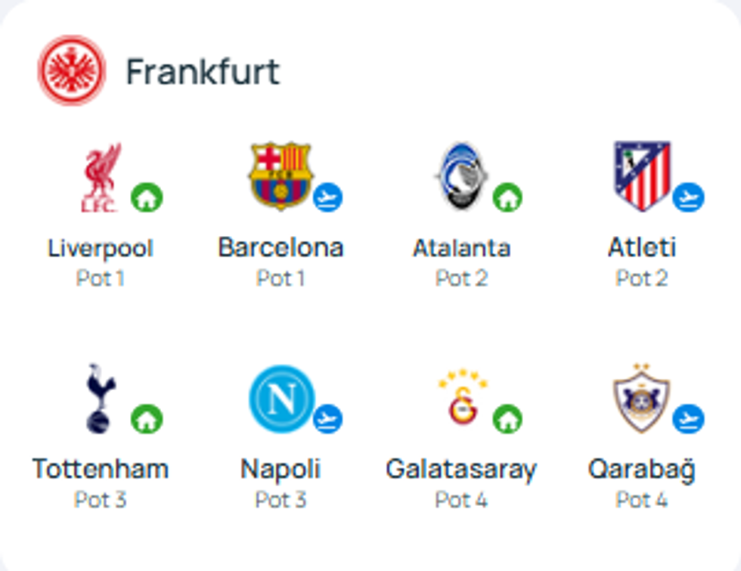Click the home icon beside Liverpool
Screen dimensions: 741x571
coord(147,198)
